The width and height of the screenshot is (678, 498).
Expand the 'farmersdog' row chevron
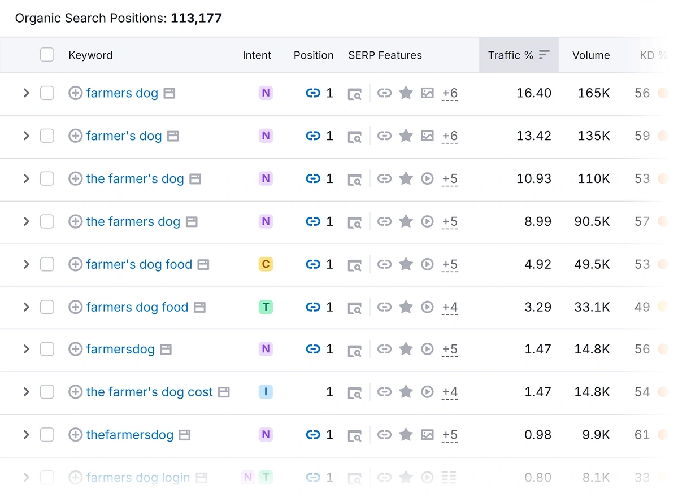pyautogui.click(x=26, y=350)
